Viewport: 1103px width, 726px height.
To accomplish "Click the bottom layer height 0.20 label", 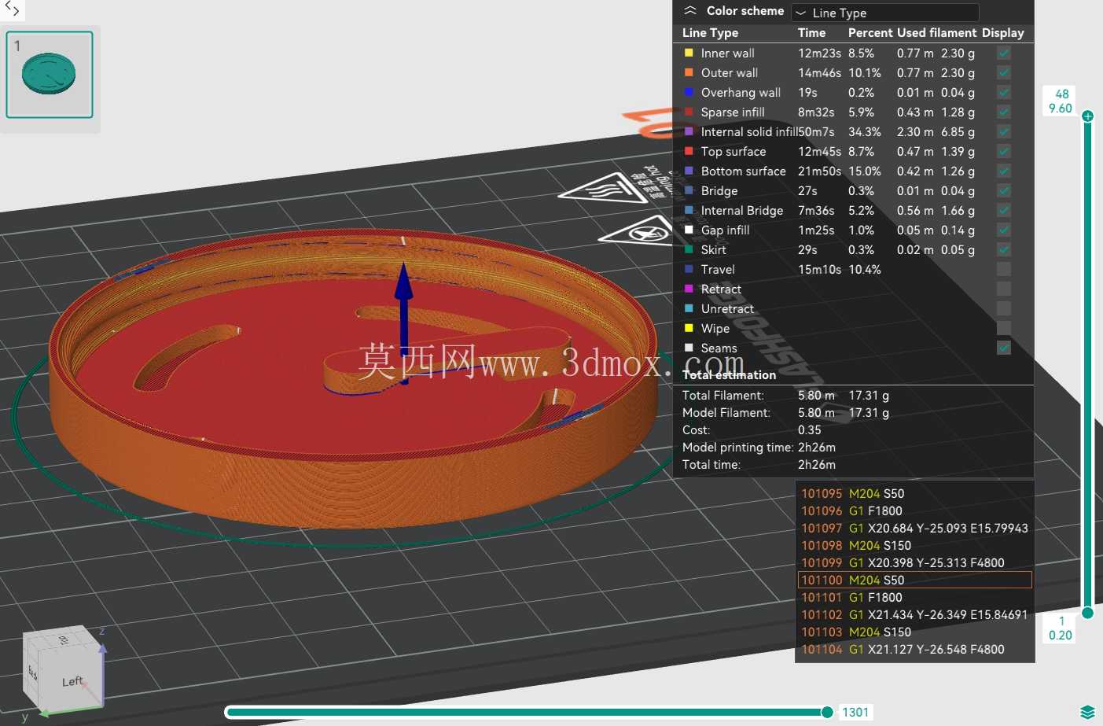I will (x=1060, y=635).
